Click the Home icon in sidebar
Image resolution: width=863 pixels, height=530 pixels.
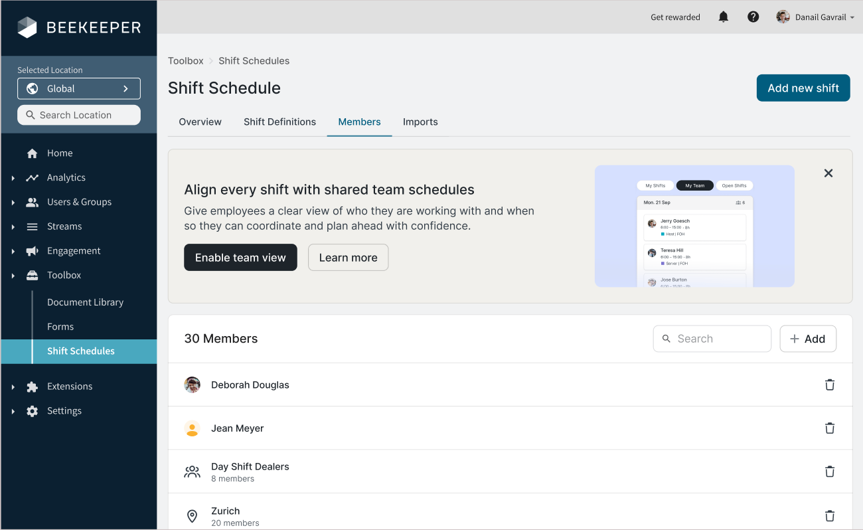point(32,153)
